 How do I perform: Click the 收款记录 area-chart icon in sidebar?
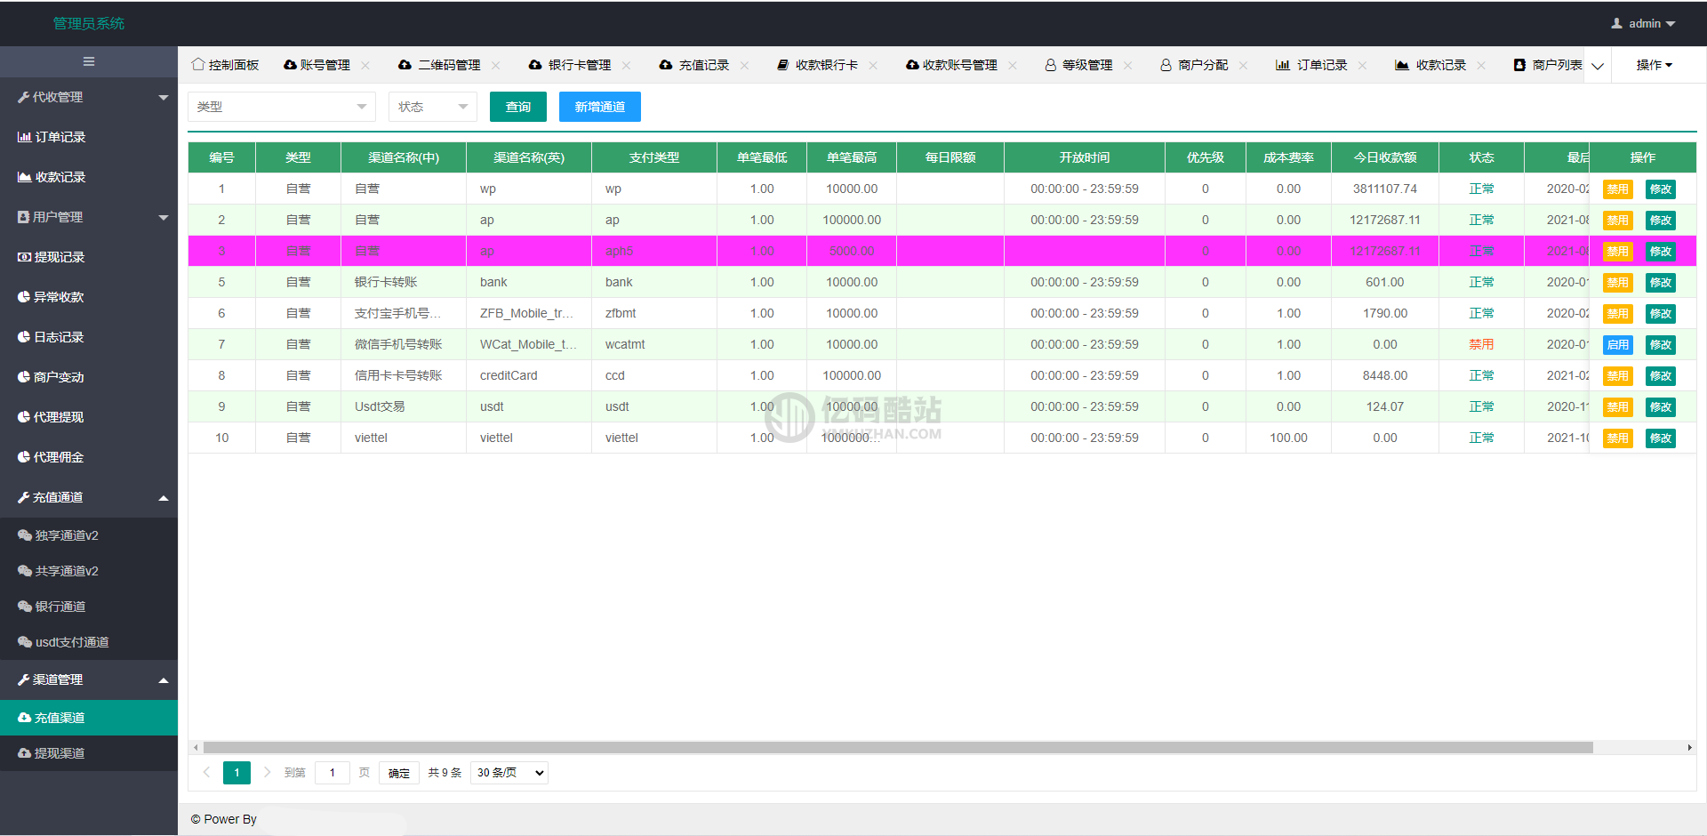coord(25,177)
